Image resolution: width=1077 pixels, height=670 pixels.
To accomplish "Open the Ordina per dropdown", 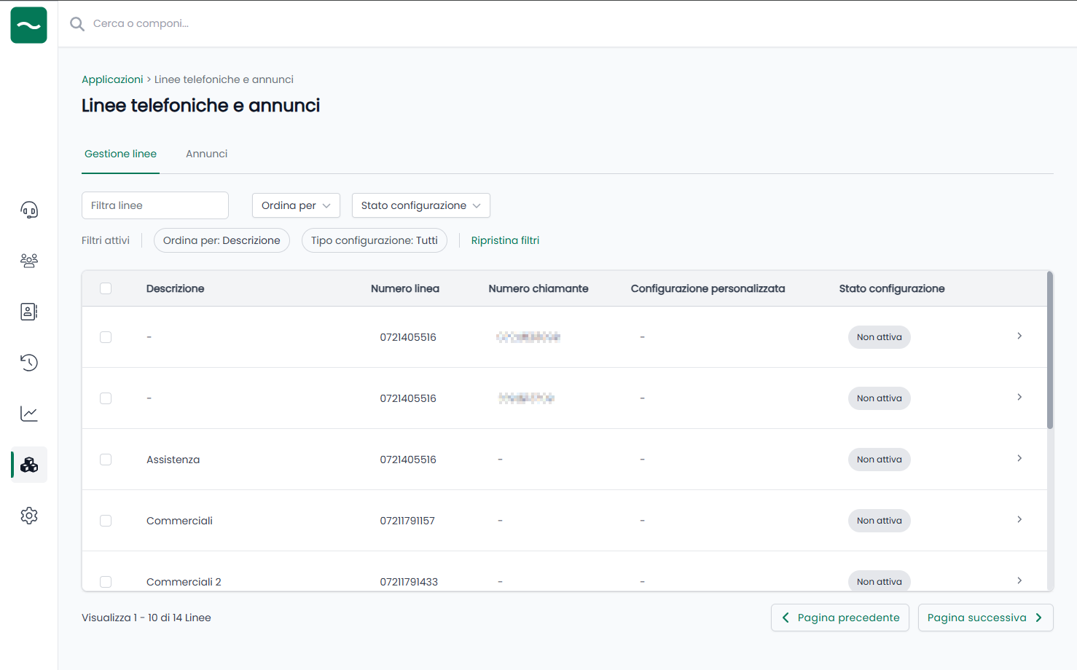I will [296, 205].
